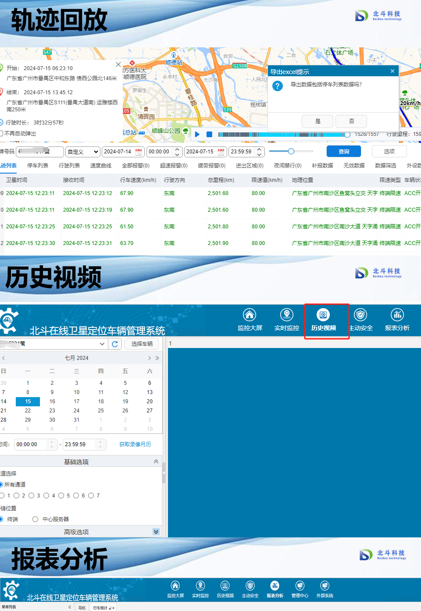Click the blue 查询 button

point(343,152)
